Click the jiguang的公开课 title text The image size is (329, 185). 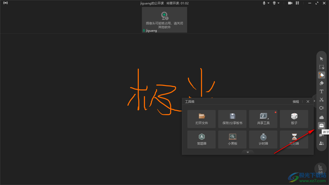click(152, 3)
